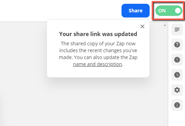Show Zap status alerts exclamation icon
Image resolution: width=185 pixels, height=126 pixels.
pos(177,60)
